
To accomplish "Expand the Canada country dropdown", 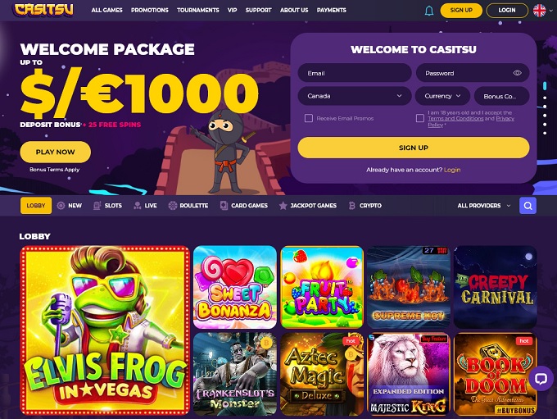I will [355, 96].
